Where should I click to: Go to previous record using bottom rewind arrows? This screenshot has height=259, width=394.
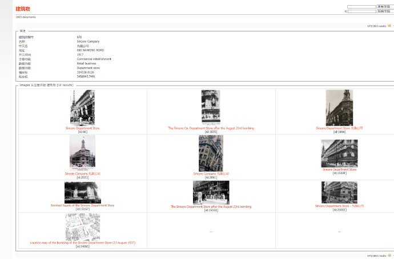[x=389, y=256]
